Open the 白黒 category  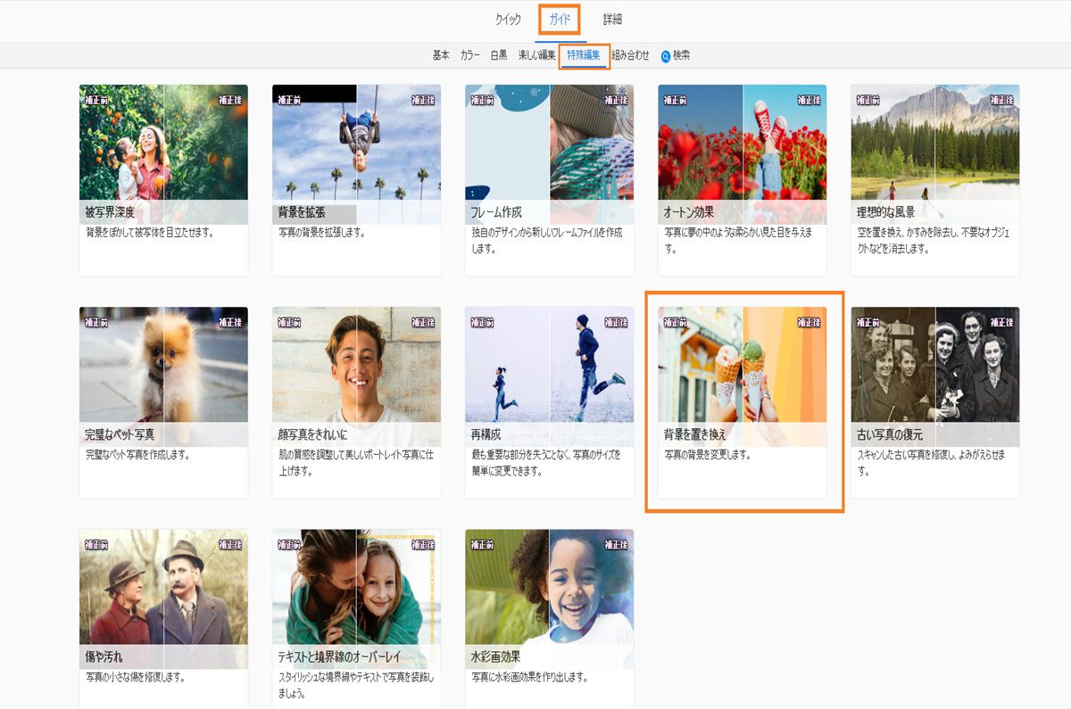(x=499, y=55)
